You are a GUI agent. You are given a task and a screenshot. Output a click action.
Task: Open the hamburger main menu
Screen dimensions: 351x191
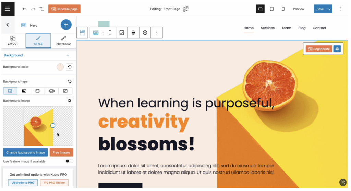click(7, 9)
